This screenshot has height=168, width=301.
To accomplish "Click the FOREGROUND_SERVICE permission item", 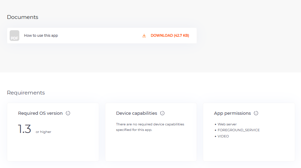I will pyautogui.click(x=239, y=130).
